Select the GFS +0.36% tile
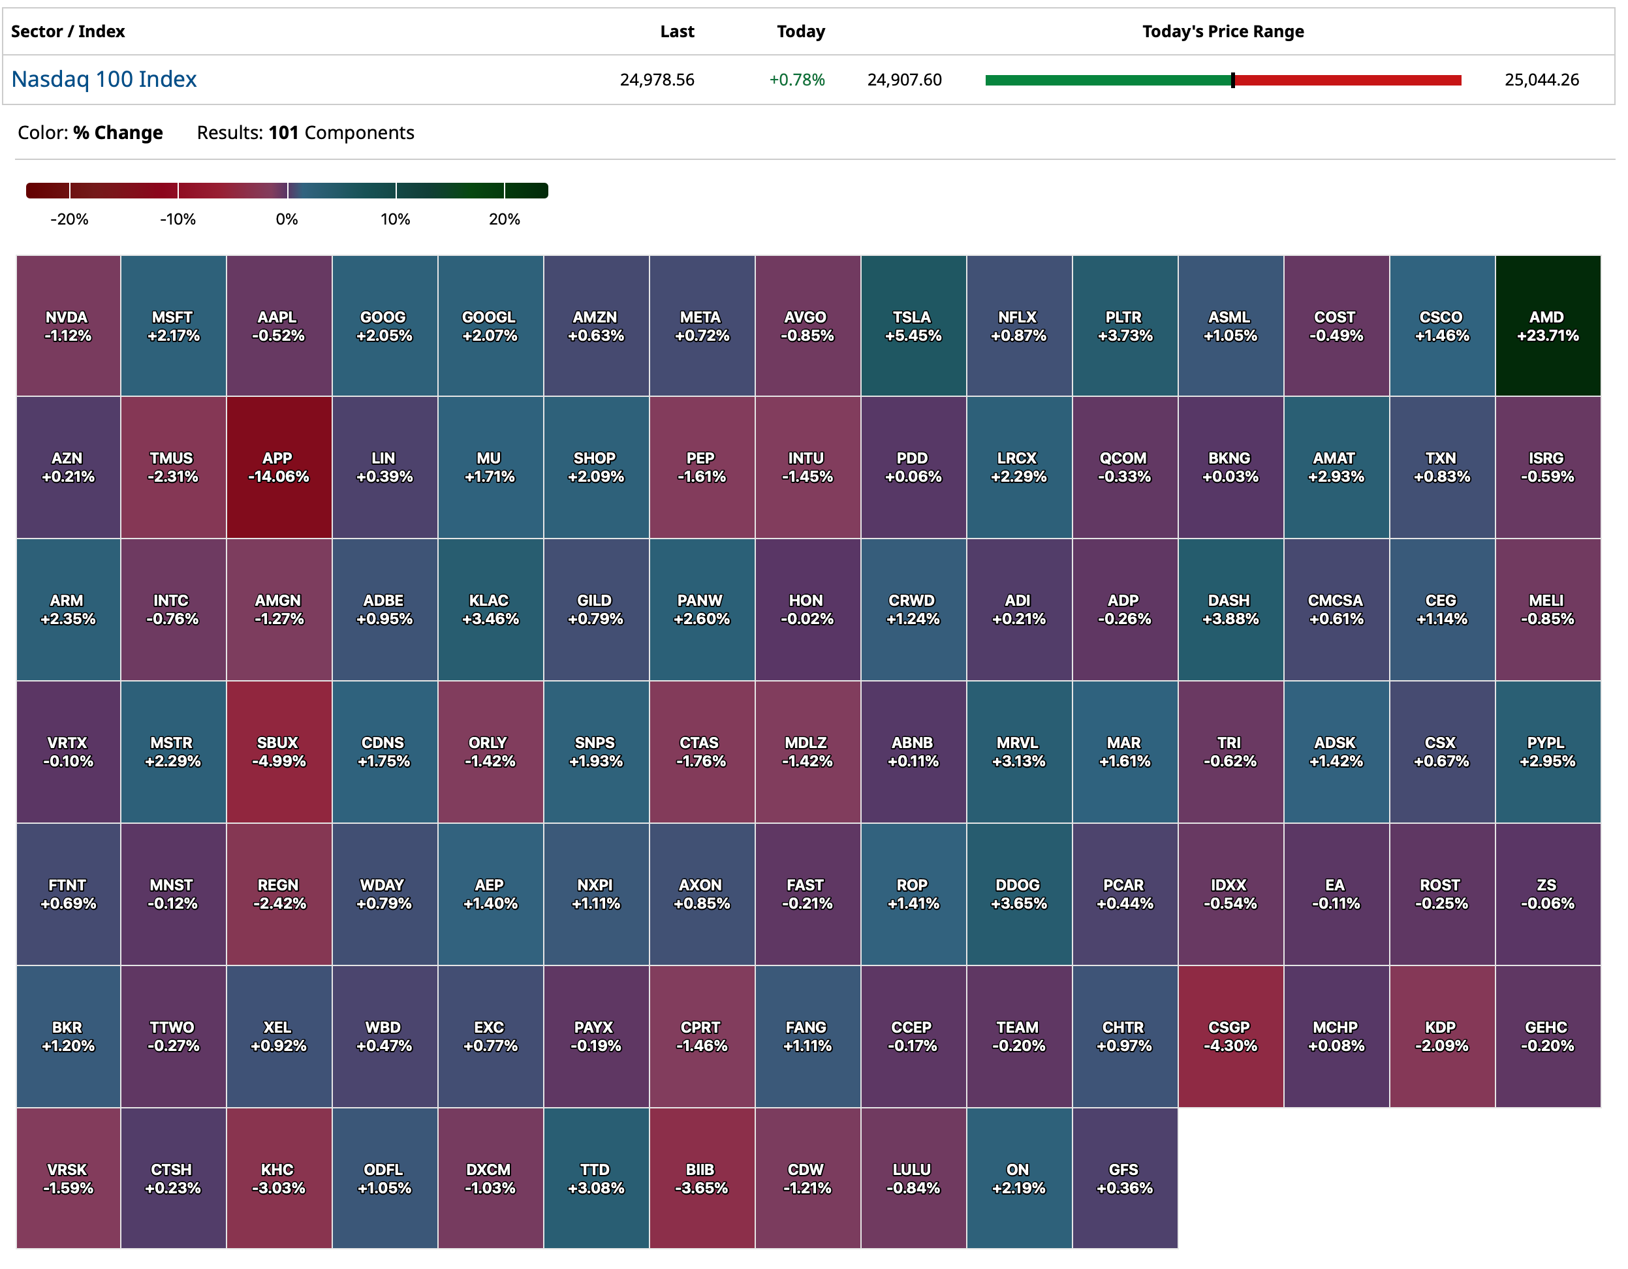Viewport: 1628px width, 1269px height. point(1124,1178)
